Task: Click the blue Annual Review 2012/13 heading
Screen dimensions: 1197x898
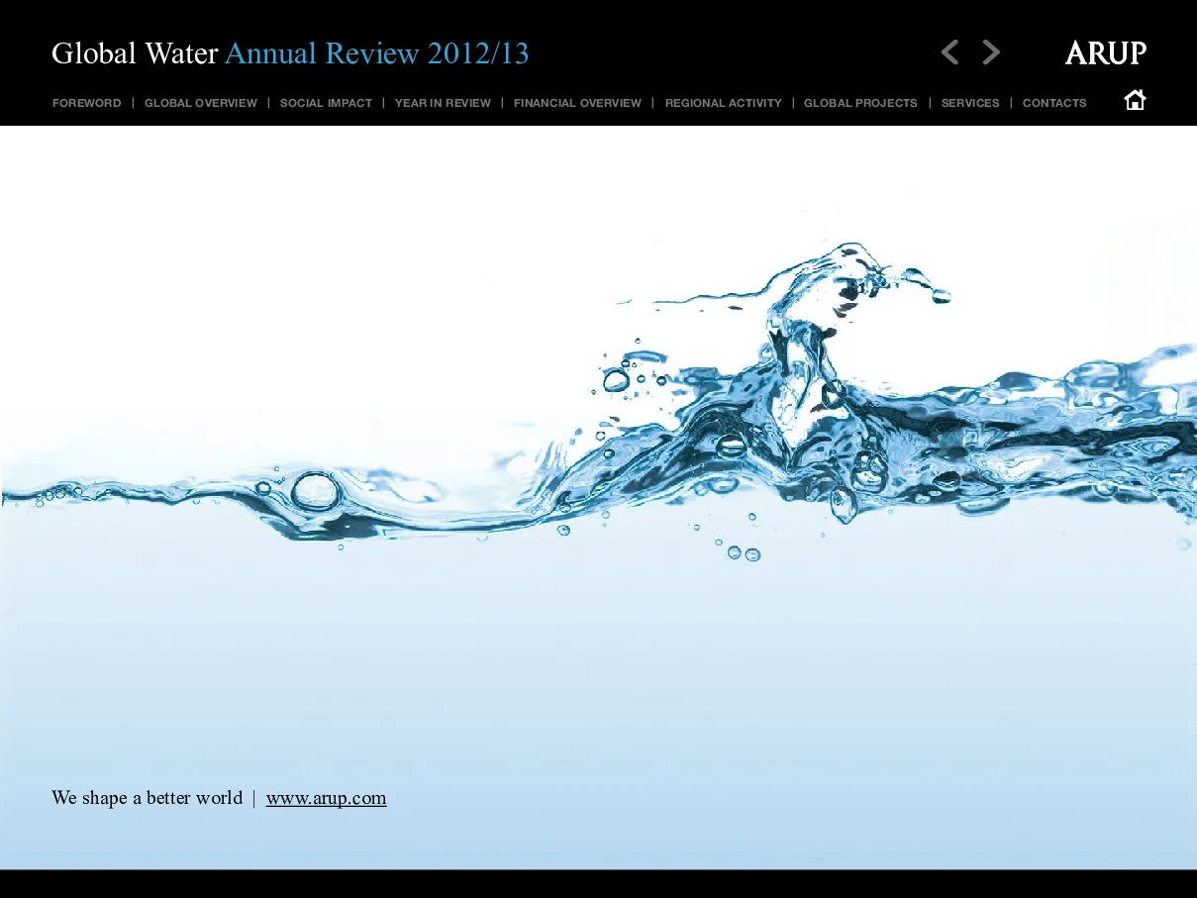Action: (377, 53)
